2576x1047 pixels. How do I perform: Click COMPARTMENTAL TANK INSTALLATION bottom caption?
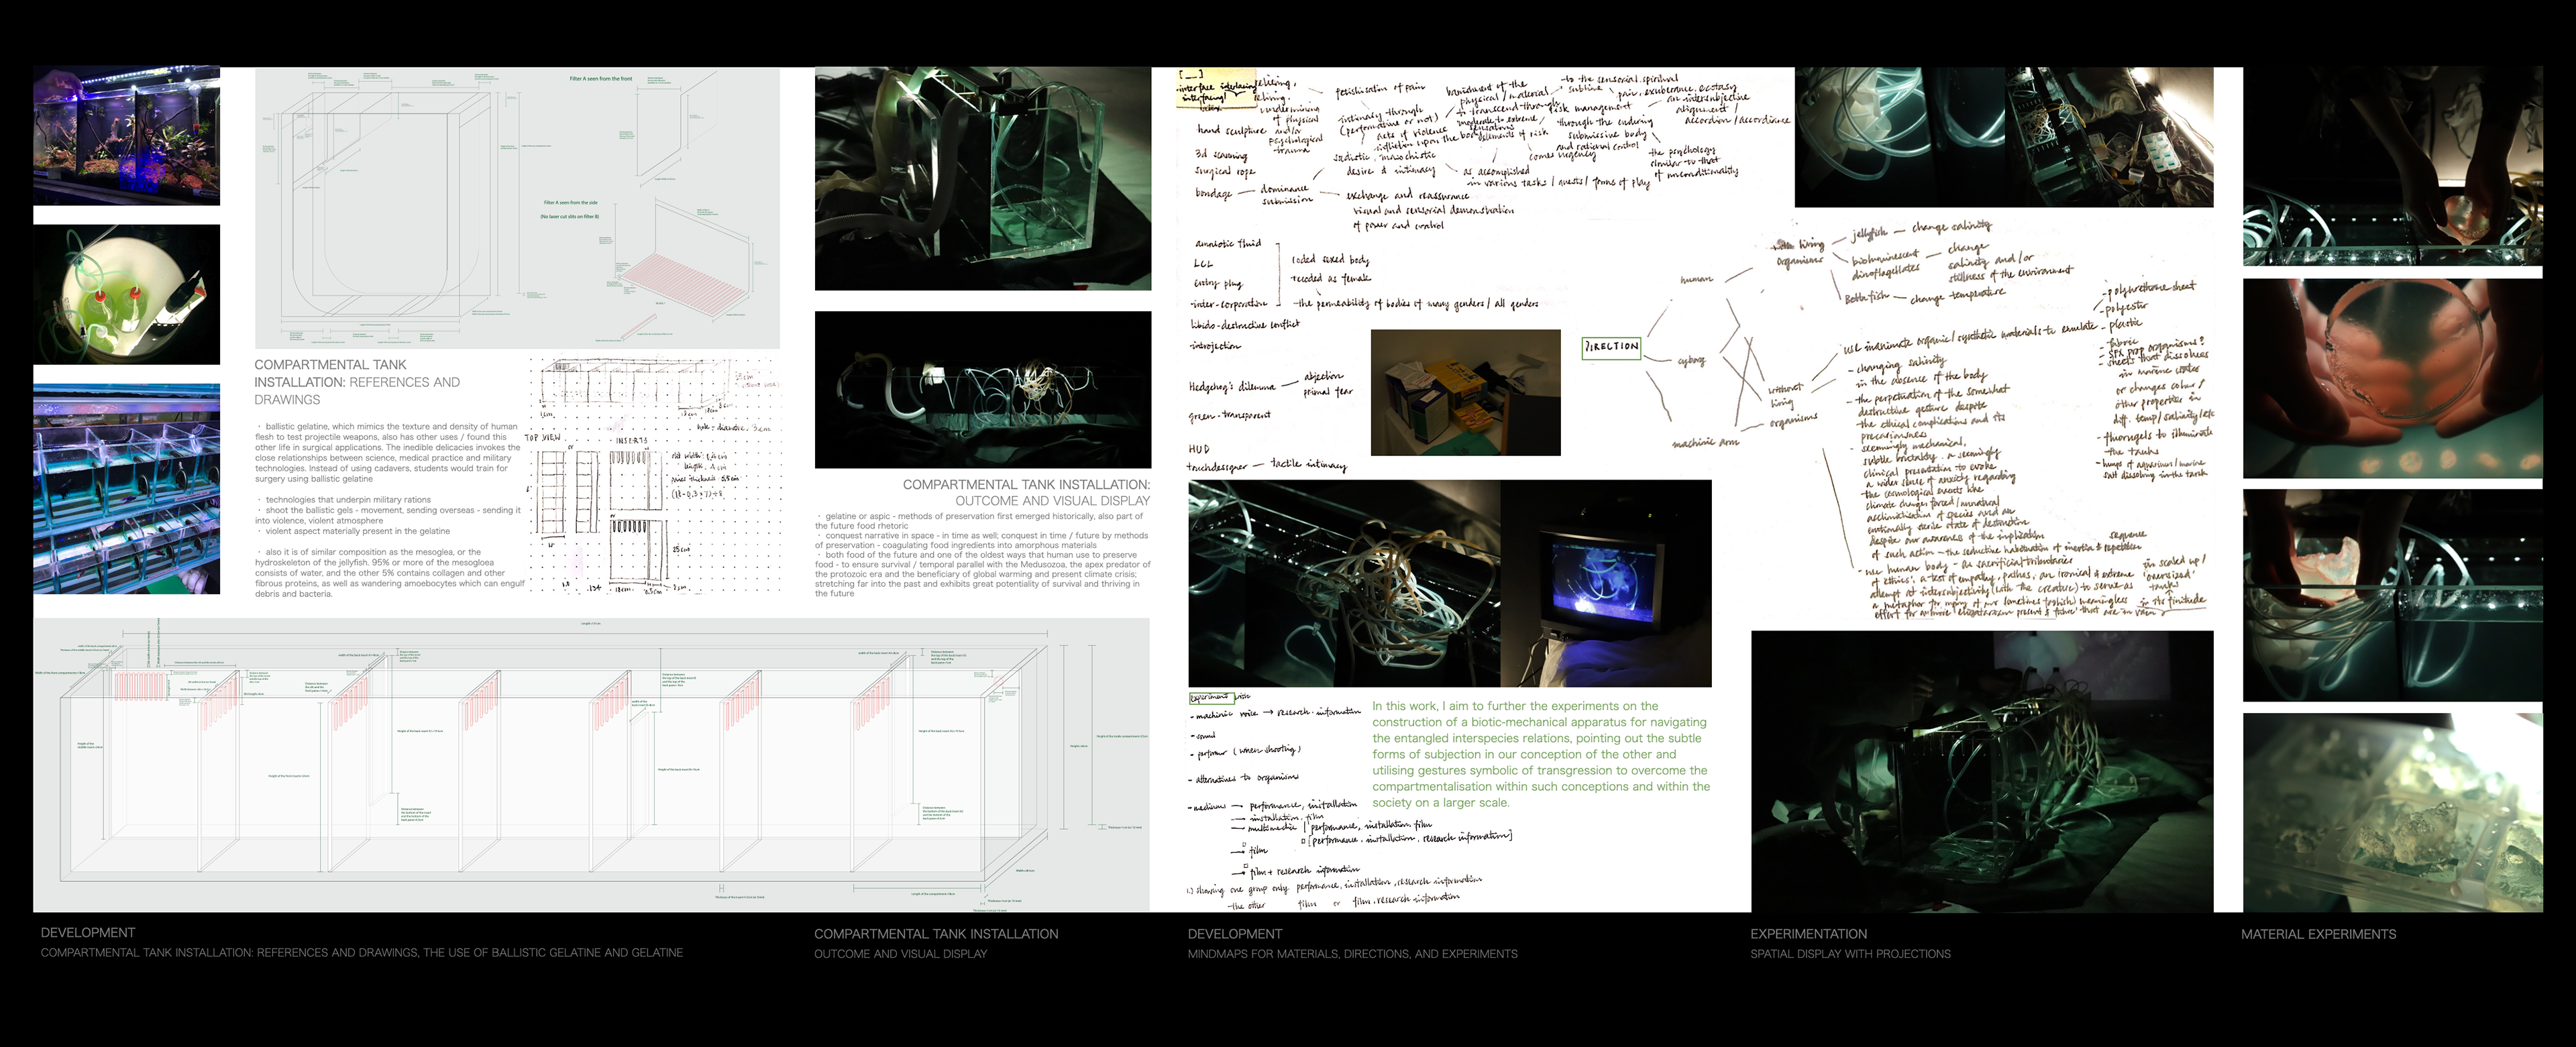[x=935, y=934]
